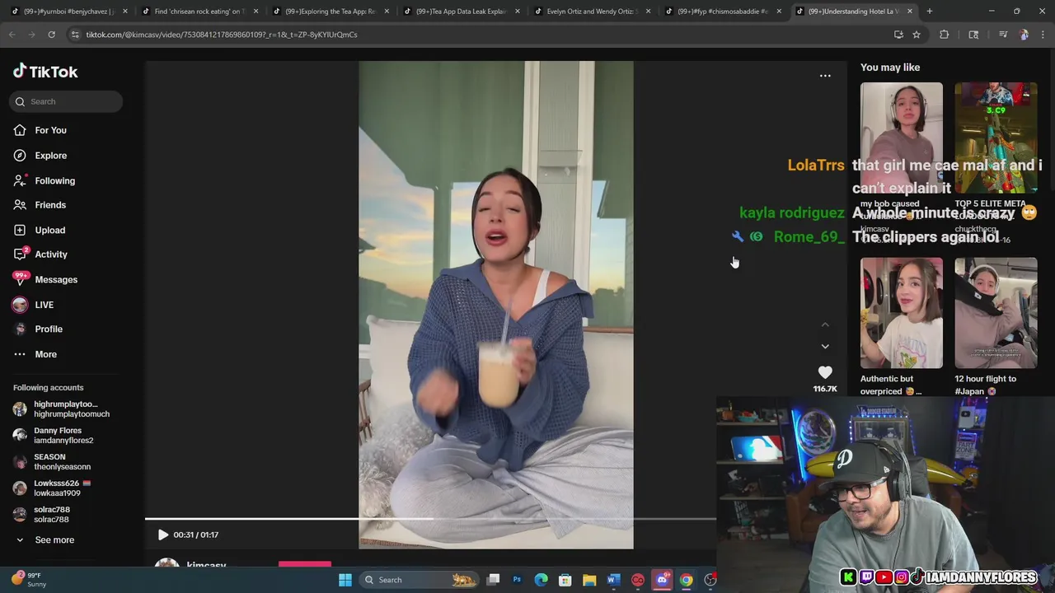Open Microsoft Store from the taskbar
The image size is (1055, 593).
click(565, 580)
